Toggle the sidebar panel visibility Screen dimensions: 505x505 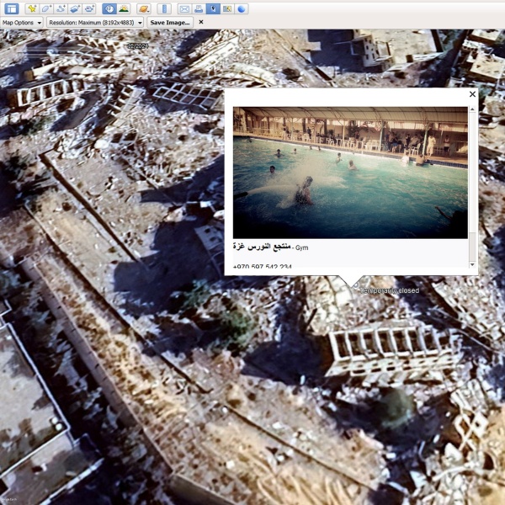[12, 8]
